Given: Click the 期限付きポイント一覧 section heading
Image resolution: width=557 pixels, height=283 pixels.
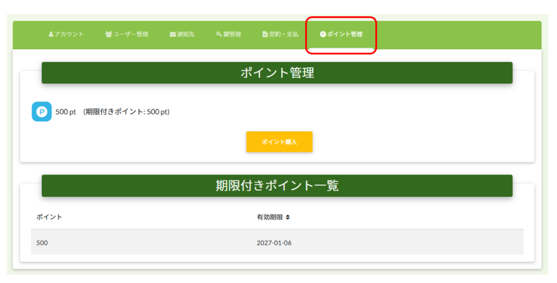Looking at the screenshot, I should 277,185.
